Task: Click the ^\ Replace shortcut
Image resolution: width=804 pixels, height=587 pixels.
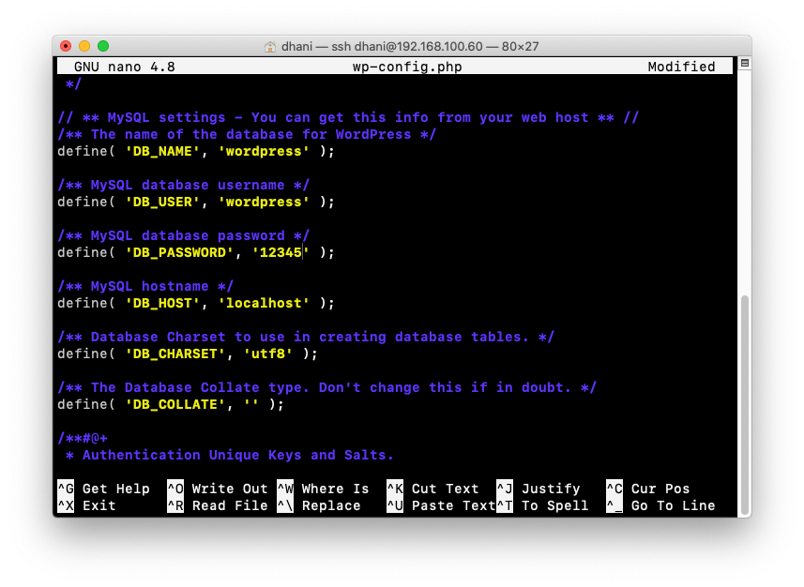Action: (319, 505)
